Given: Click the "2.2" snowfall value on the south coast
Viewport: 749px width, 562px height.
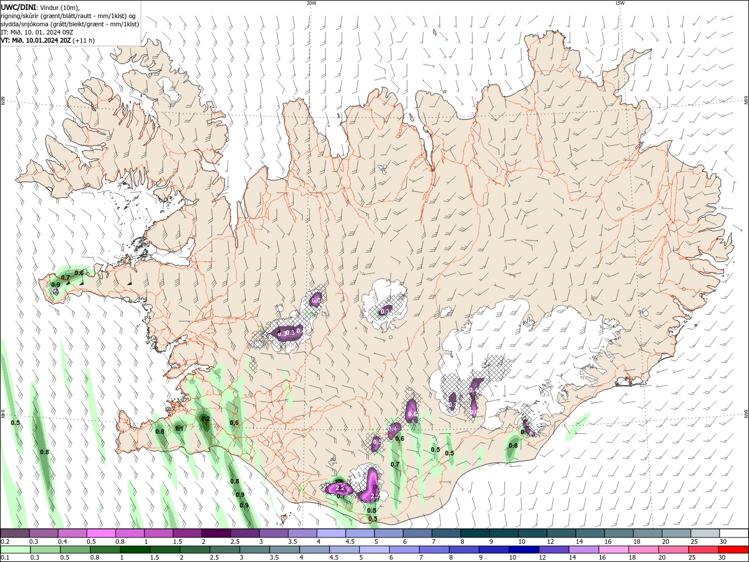Looking at the screenshot, I should click(x=339, y=487).
